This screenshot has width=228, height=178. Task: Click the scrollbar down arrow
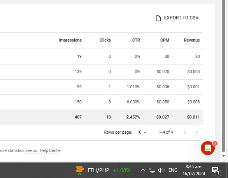point(223,156)
